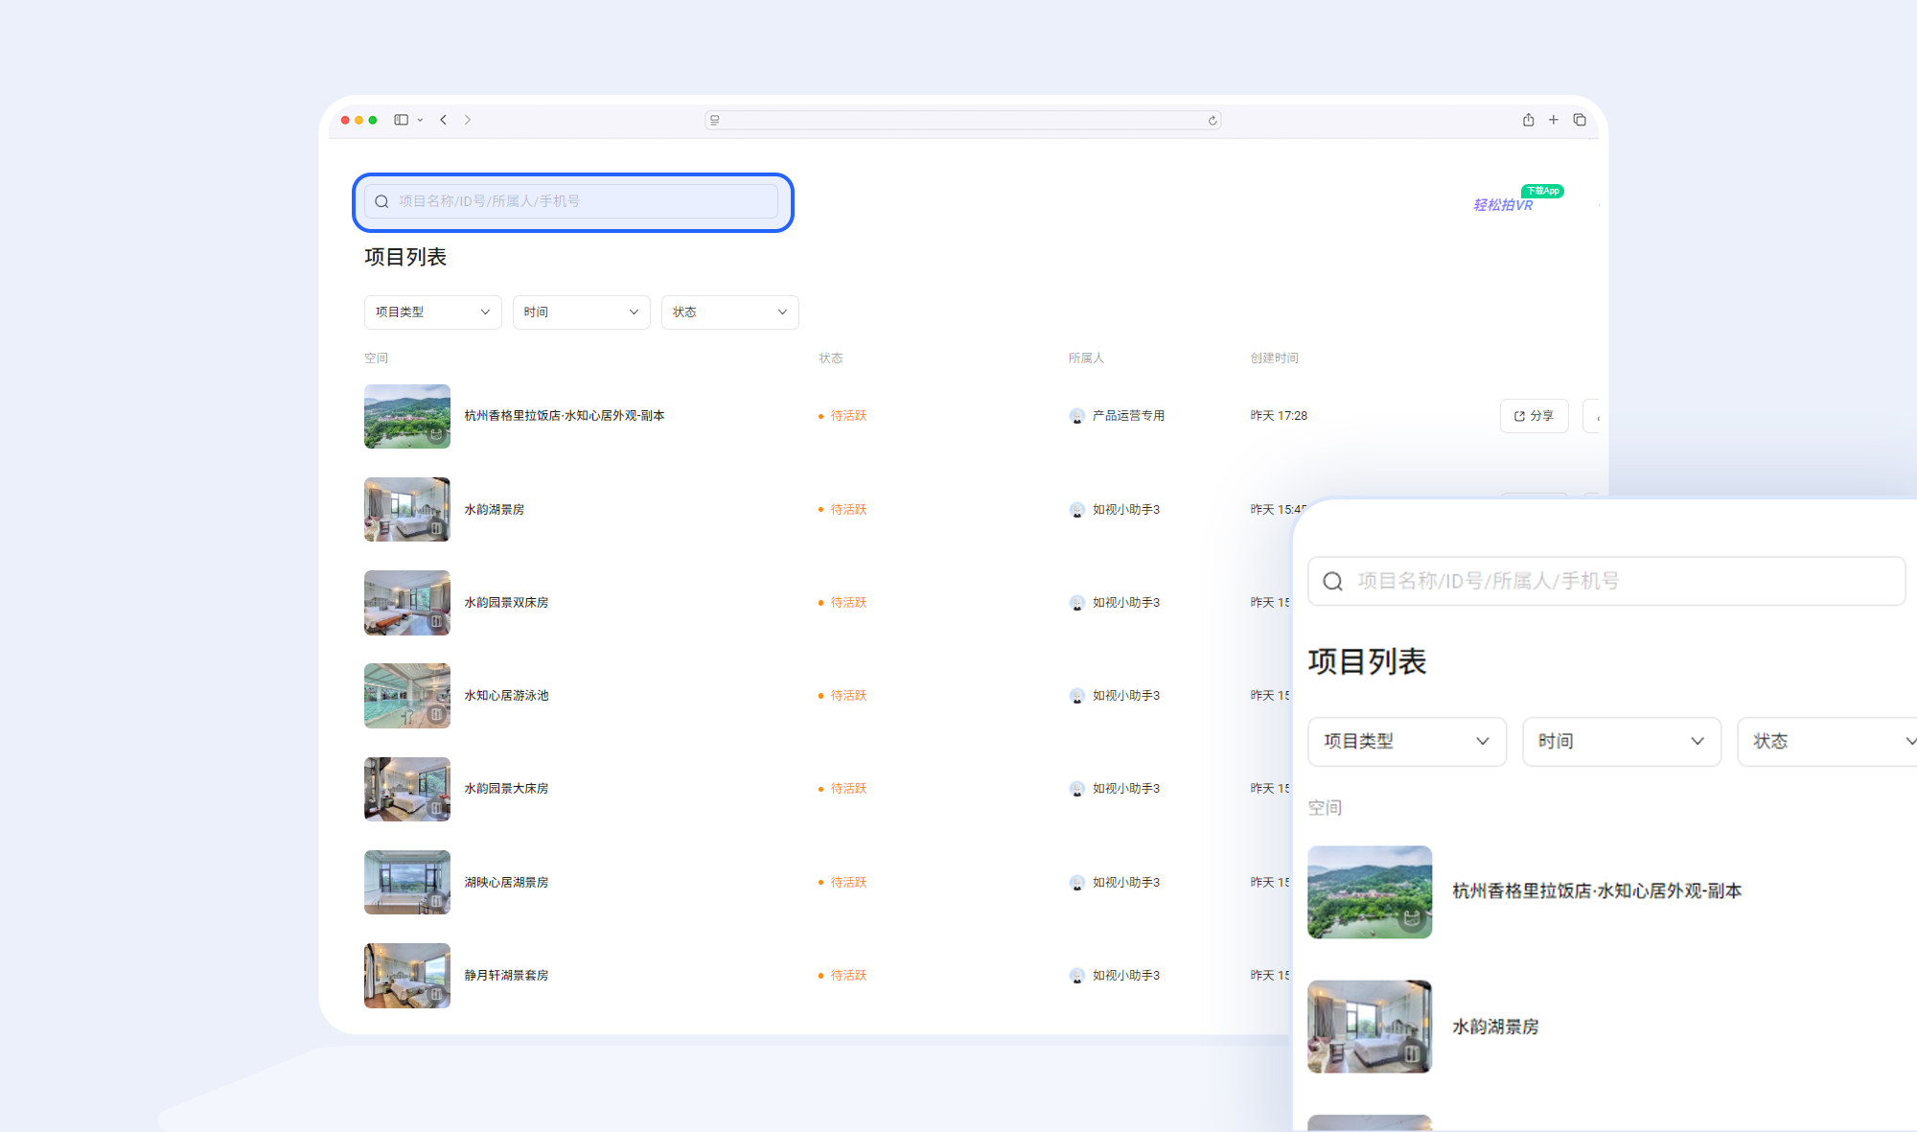Click the 分享 button on 杭州香格里拉 row
This screenshot has width=1917, height=1132.
pos(1534,416)
